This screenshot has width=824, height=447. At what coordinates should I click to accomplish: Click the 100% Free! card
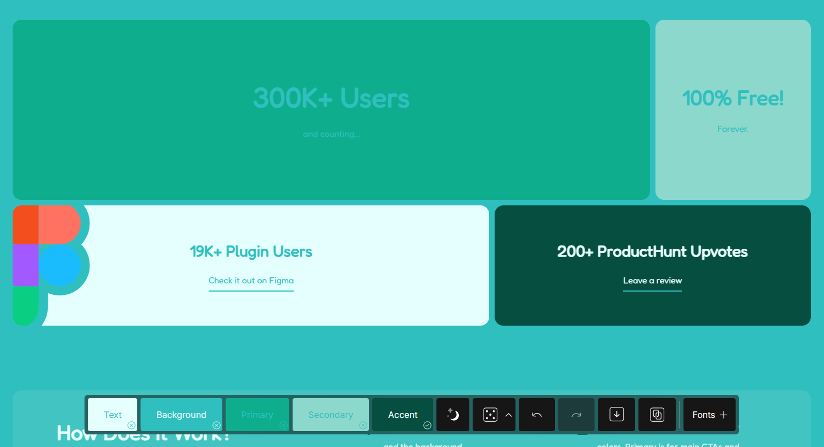pos(733,110)
